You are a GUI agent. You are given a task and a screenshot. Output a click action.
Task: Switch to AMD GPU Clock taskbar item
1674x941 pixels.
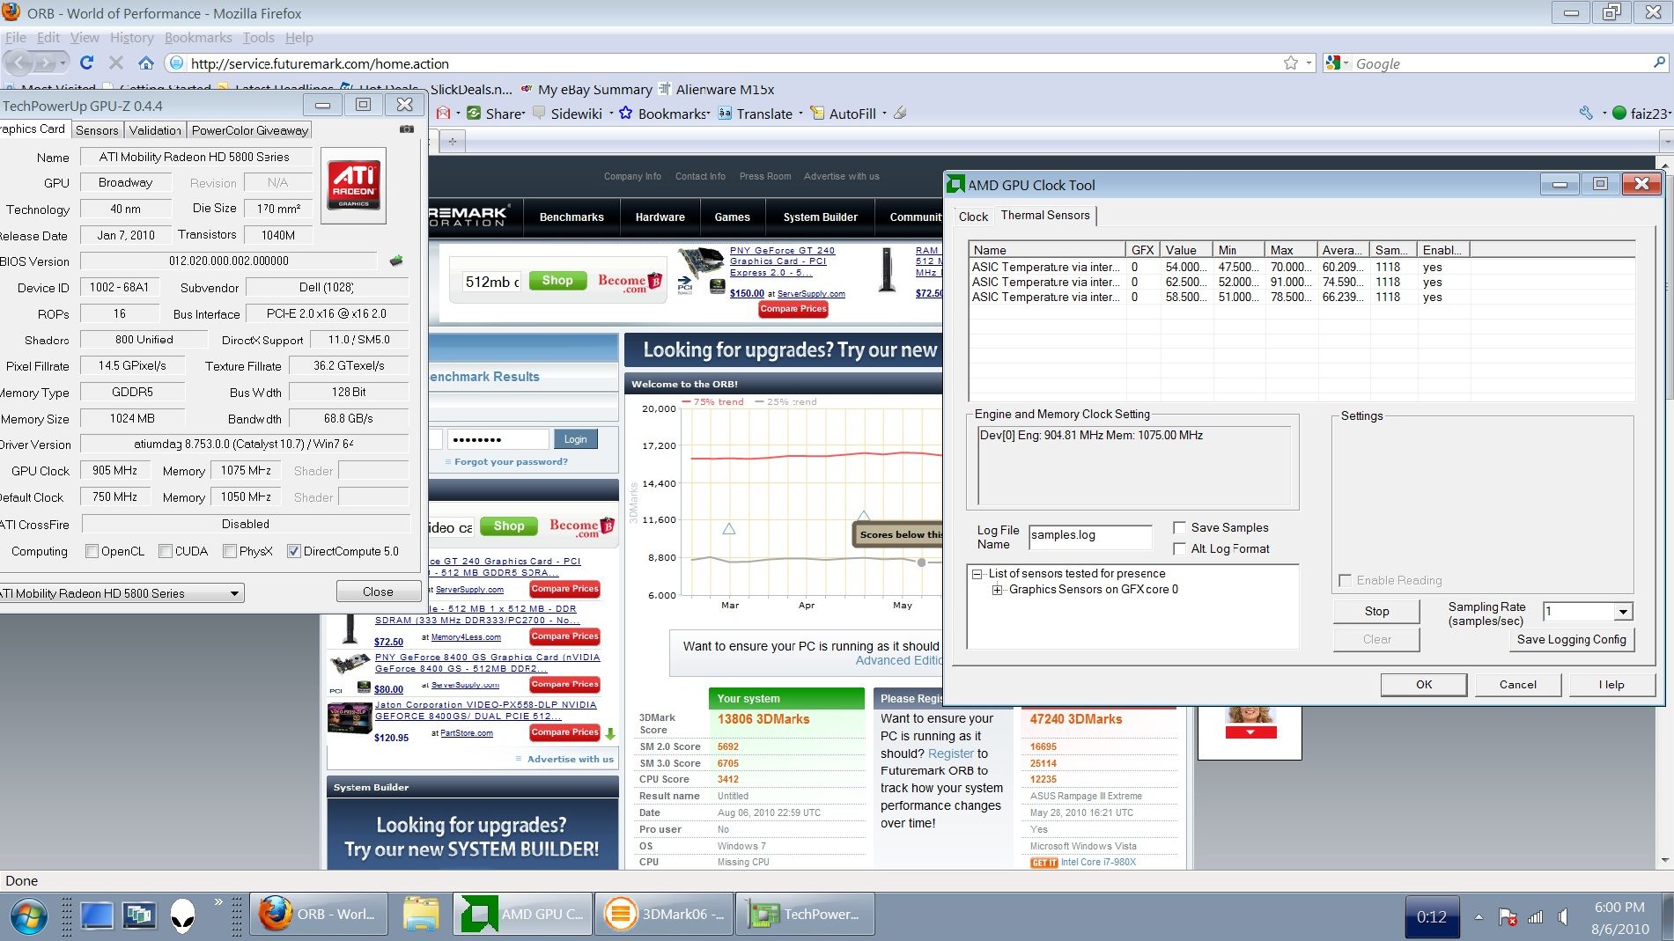[523, 915]
